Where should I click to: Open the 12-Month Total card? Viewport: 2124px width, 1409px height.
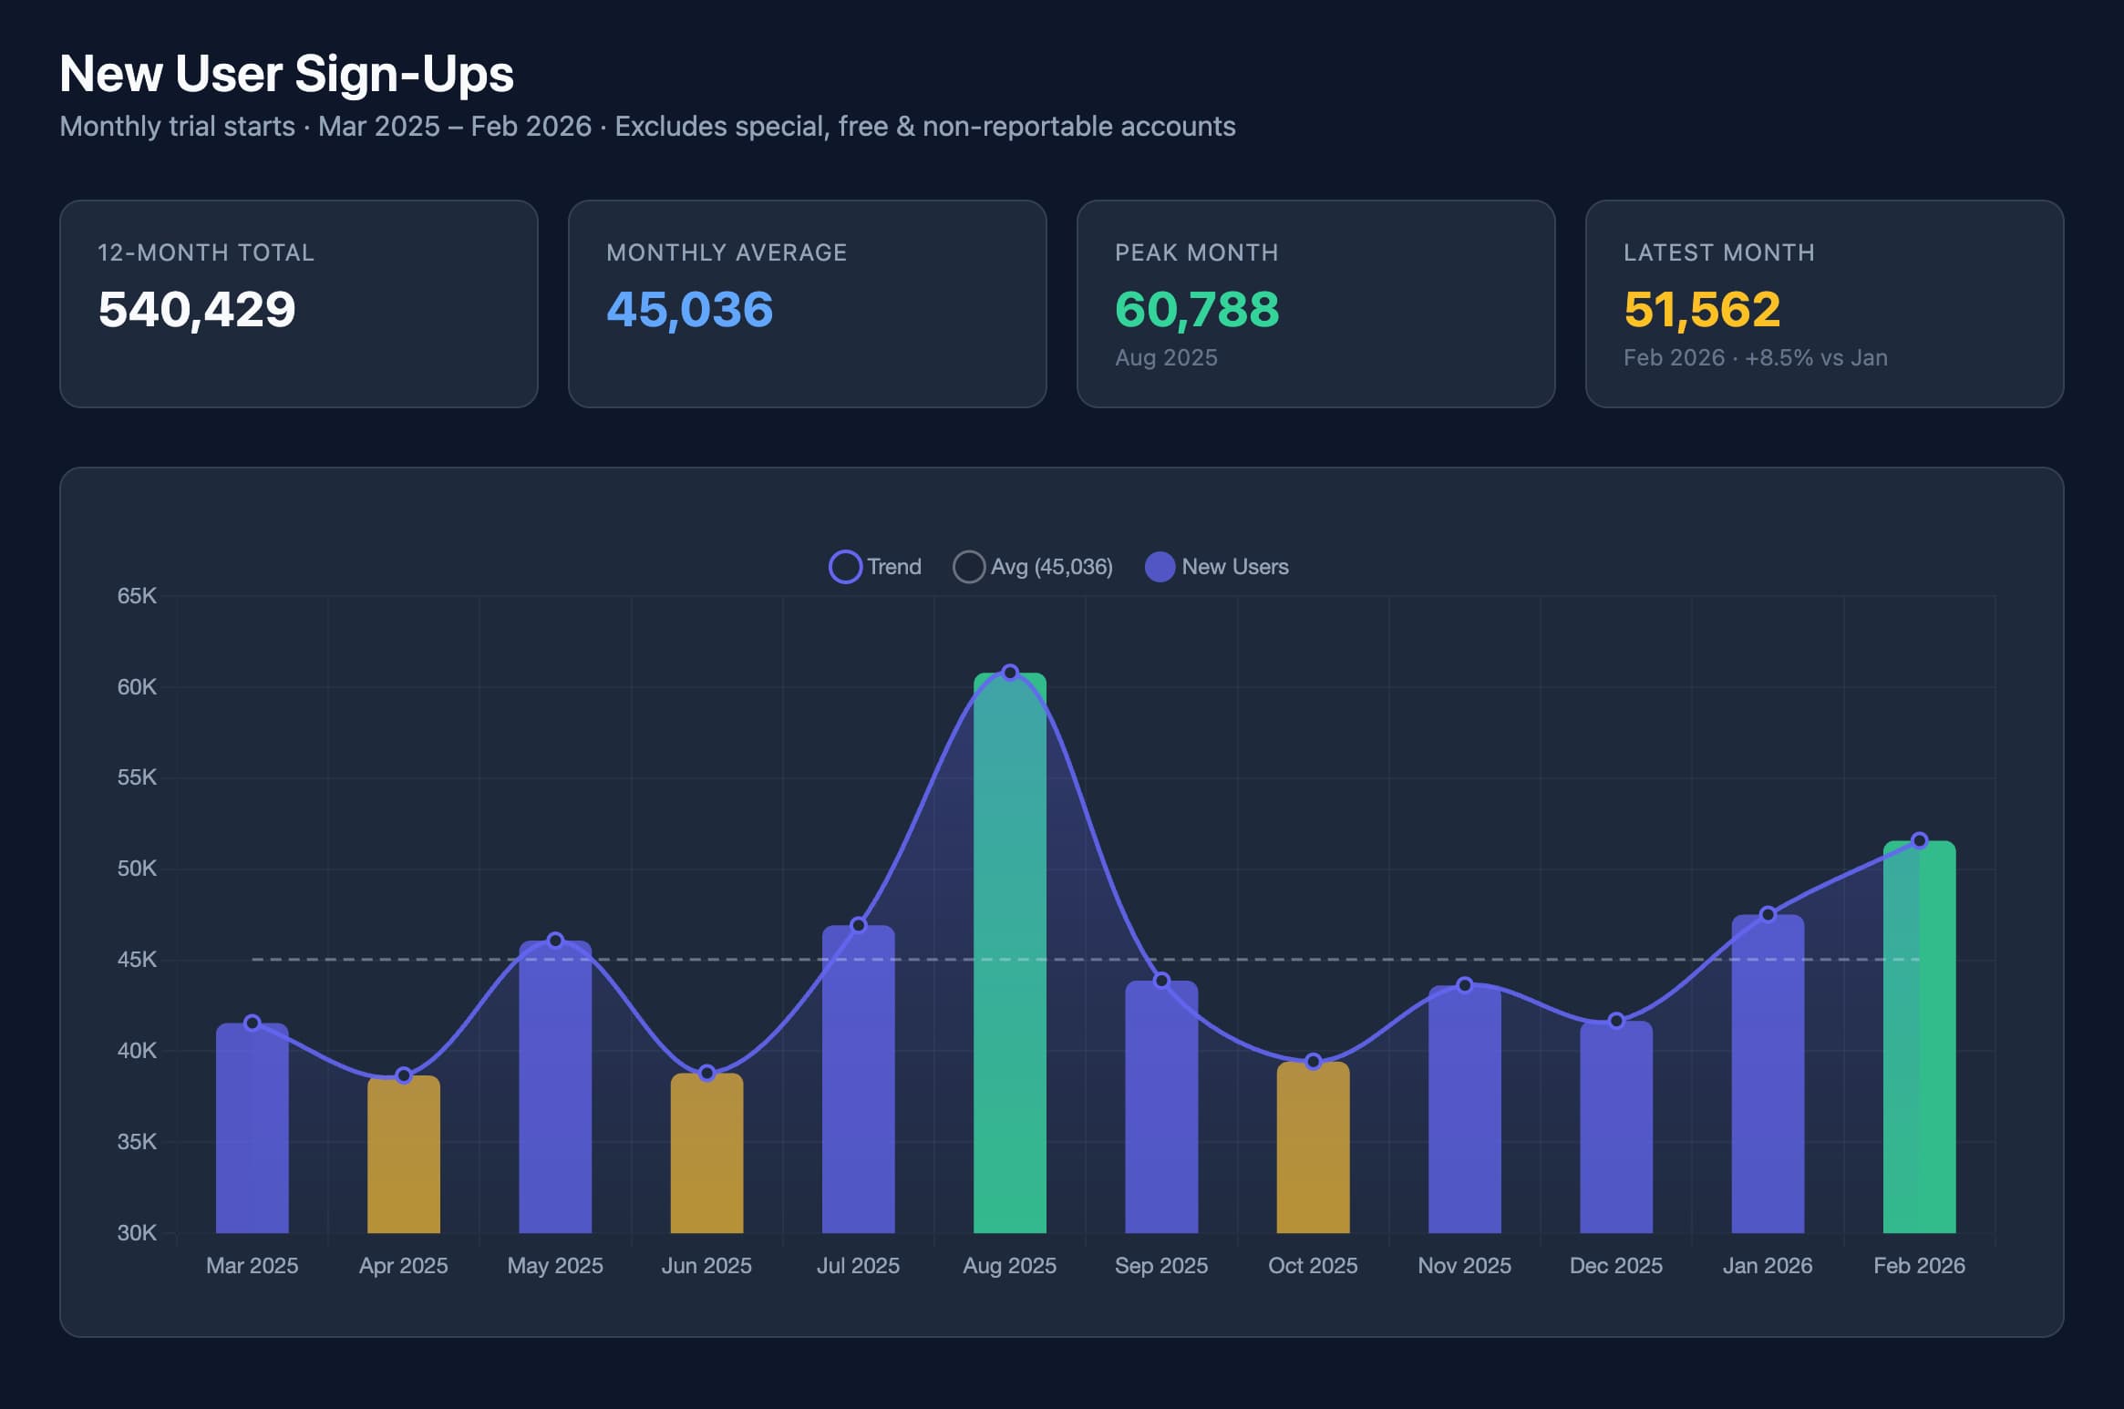tap(298, 303)
